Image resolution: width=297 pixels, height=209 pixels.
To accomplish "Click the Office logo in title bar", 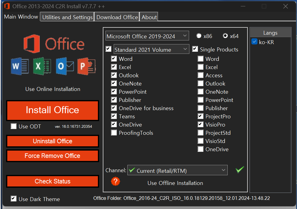I will click(x=7, y=6).
